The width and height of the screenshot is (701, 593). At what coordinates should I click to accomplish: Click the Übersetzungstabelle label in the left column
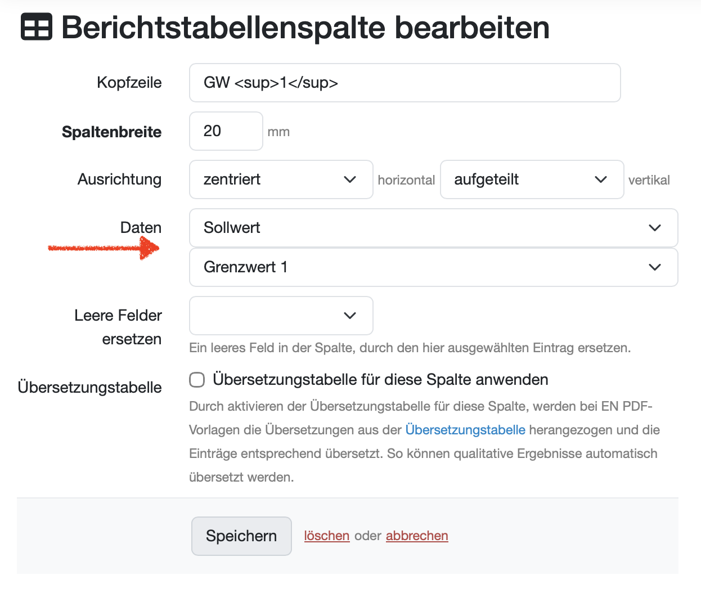tap(89, 388)
